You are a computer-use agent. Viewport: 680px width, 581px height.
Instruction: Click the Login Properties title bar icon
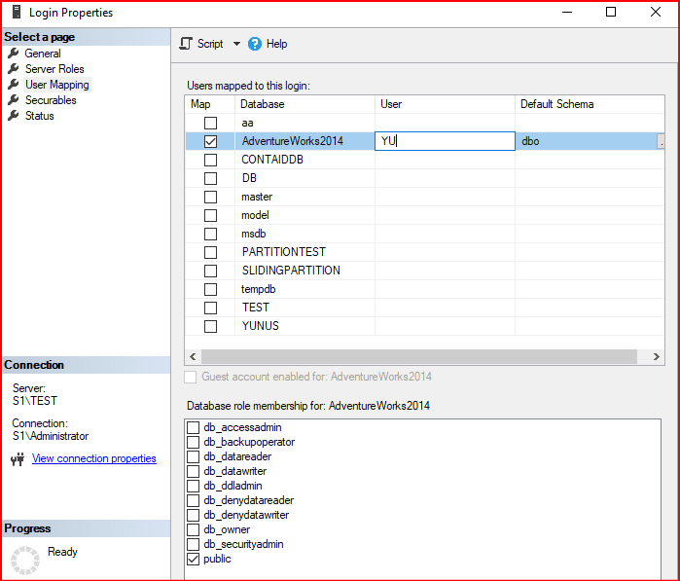[16, 13]
